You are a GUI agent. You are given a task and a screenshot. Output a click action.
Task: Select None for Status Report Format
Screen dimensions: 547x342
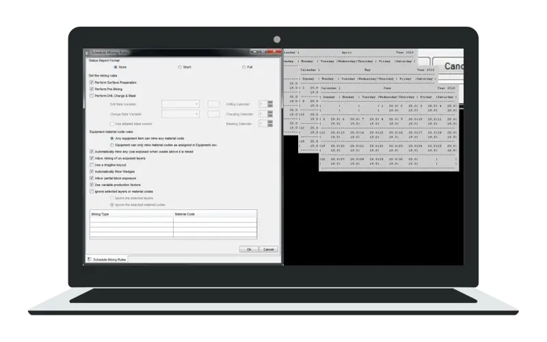[116, 67]
